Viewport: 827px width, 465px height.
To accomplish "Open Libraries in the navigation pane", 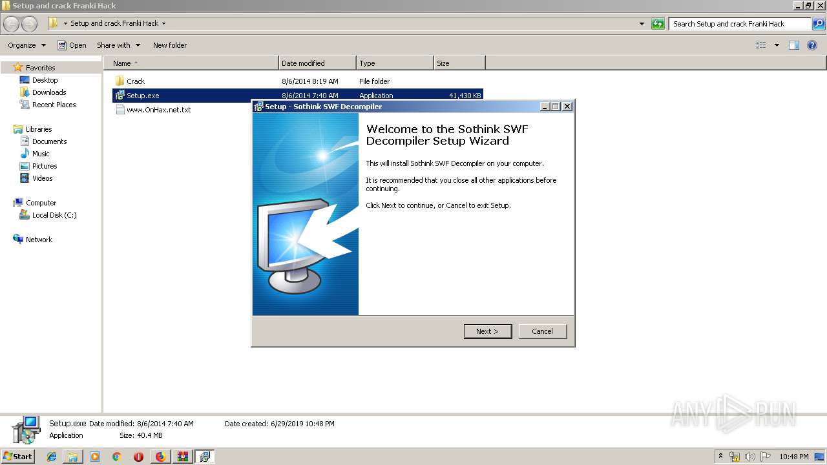I will tap(39, 129).
